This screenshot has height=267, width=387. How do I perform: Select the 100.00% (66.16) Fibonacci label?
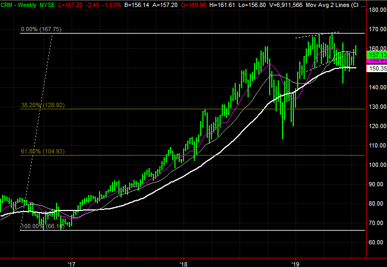click(x=43, y=226)
